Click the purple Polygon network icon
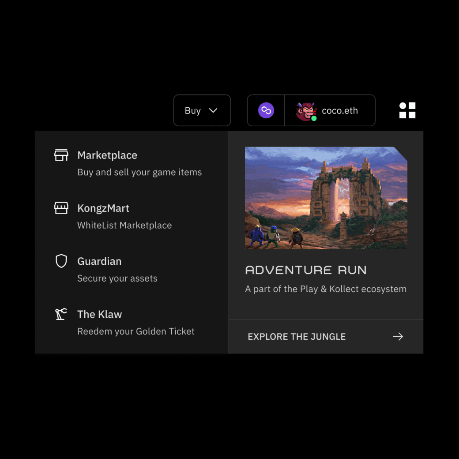Image resolution: width=459 pixels, height=459 pixels. coord(266,110)
